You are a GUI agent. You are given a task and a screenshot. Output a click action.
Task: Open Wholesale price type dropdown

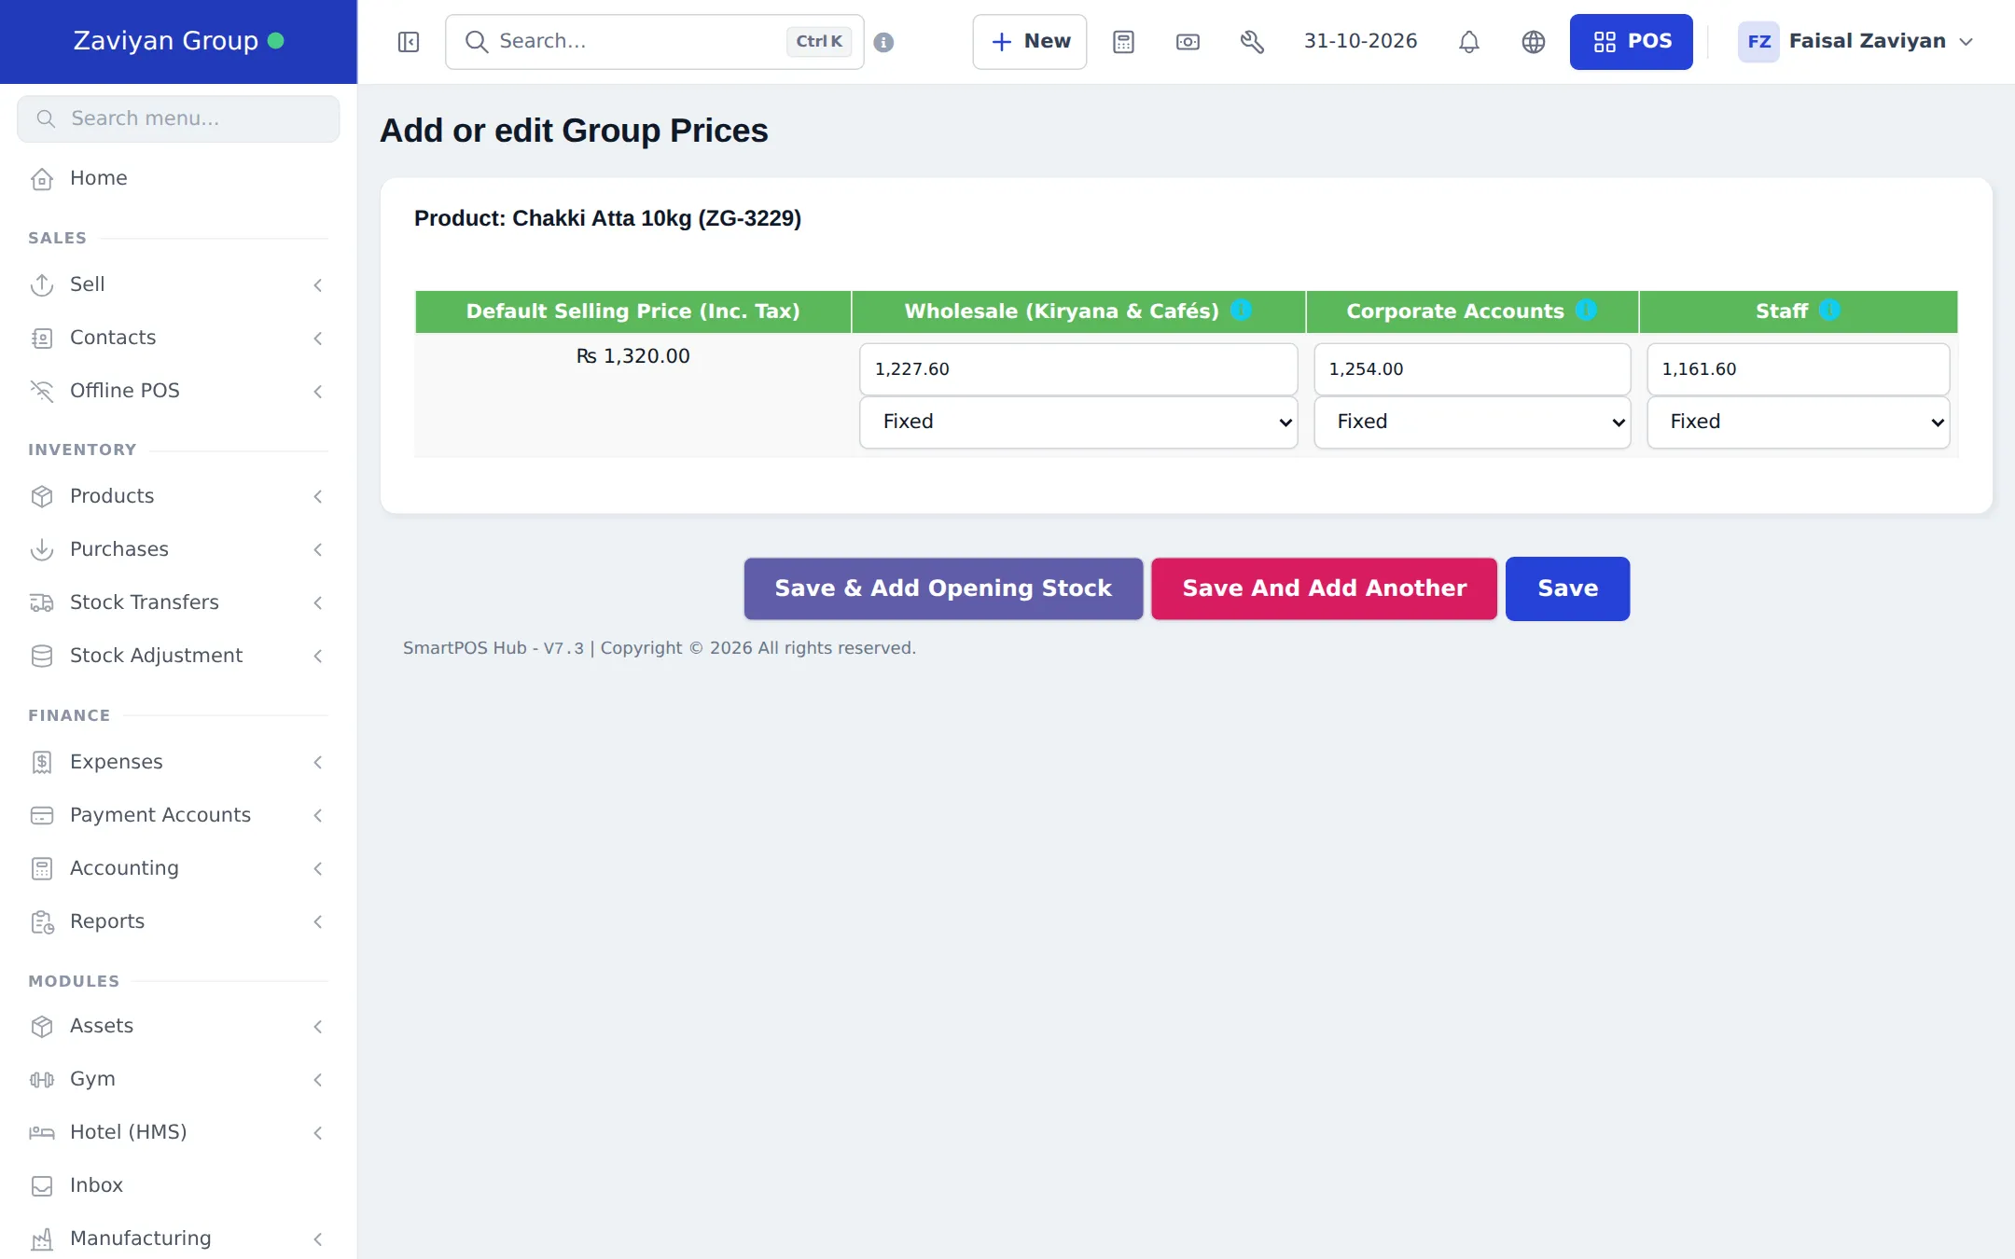point(1078,422)
